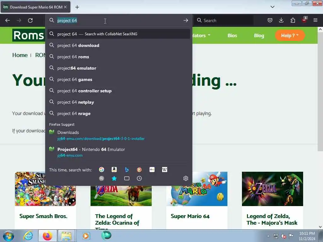Open the Super Mario 64 title link

click(x=190, y=216)
